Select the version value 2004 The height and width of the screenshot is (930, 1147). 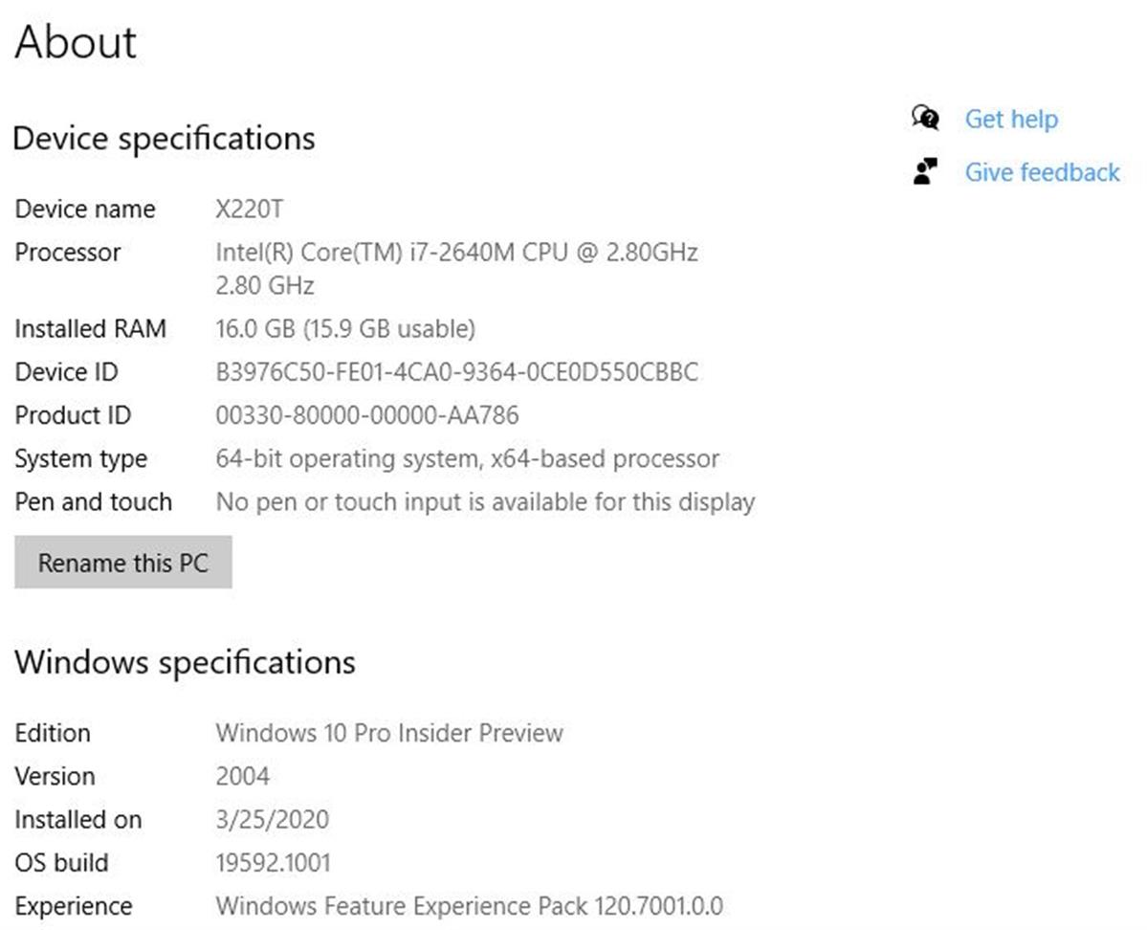tap(242, 776)
